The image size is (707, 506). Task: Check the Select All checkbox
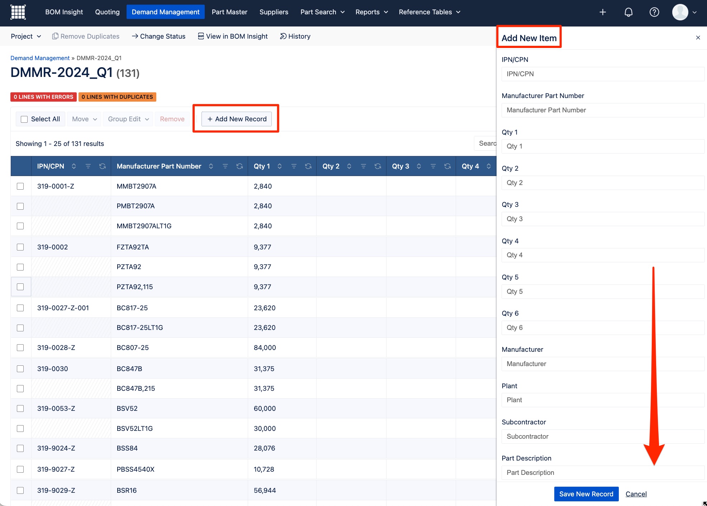pyautogui.click(x=24, y=119)
